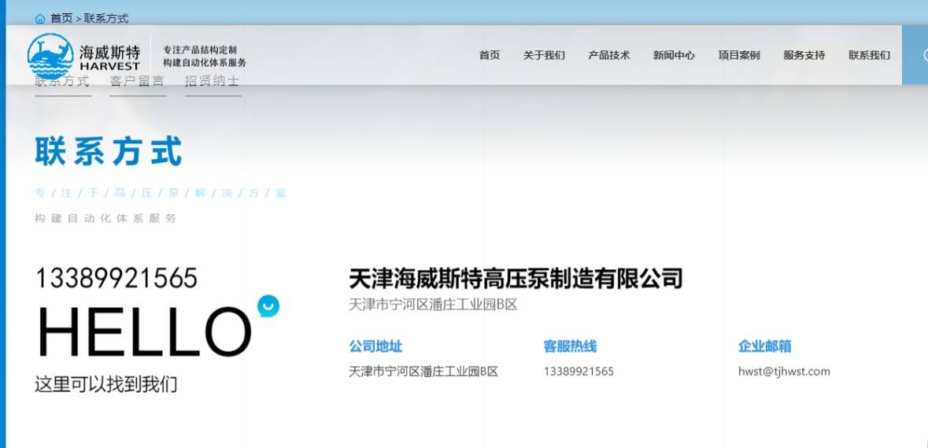Open the 关于我们 menu item
928x448 pixels.
[x=544, y=55]
